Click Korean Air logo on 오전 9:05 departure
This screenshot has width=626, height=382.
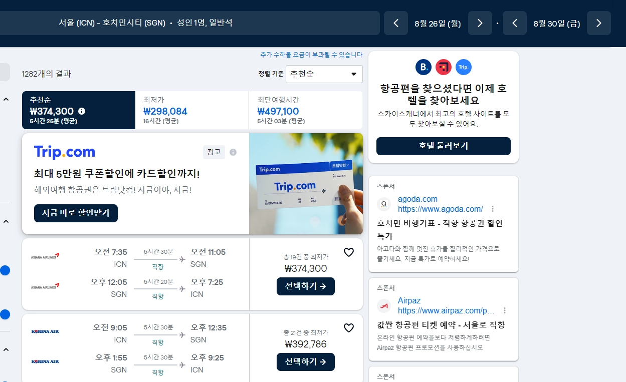click(x=45, y=331)
